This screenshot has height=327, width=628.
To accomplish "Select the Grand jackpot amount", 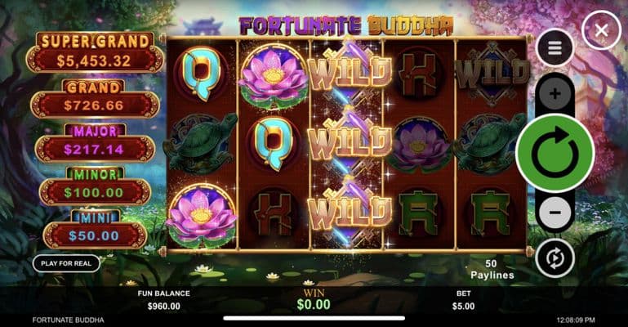I will 94,105.
